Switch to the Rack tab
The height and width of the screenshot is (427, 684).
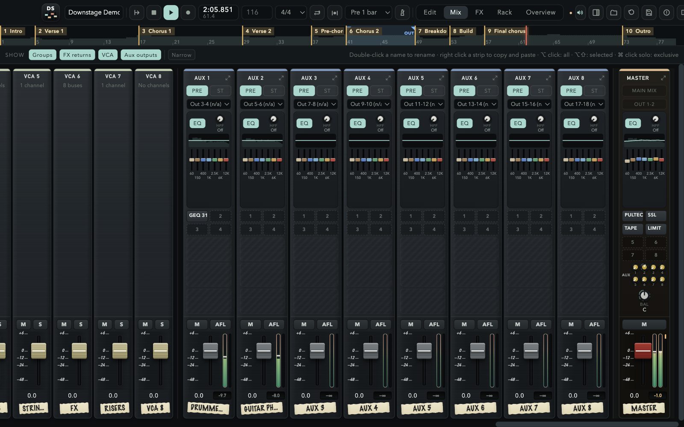504,12
